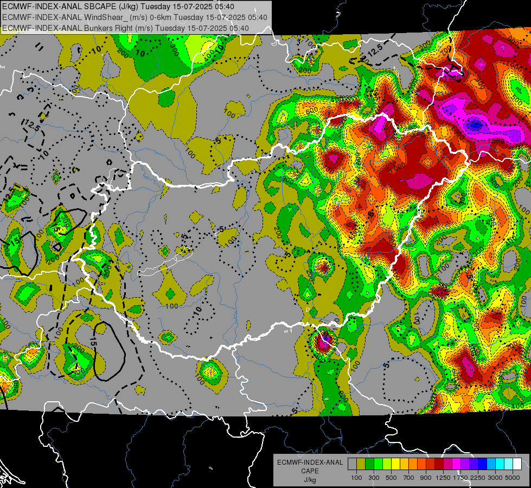This screenshot has width=531, height=488.
Task: Click the 300 legend value label
Action: [x=374, y=478]
